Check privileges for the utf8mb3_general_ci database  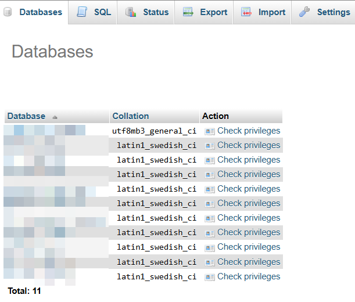(249, 131)
